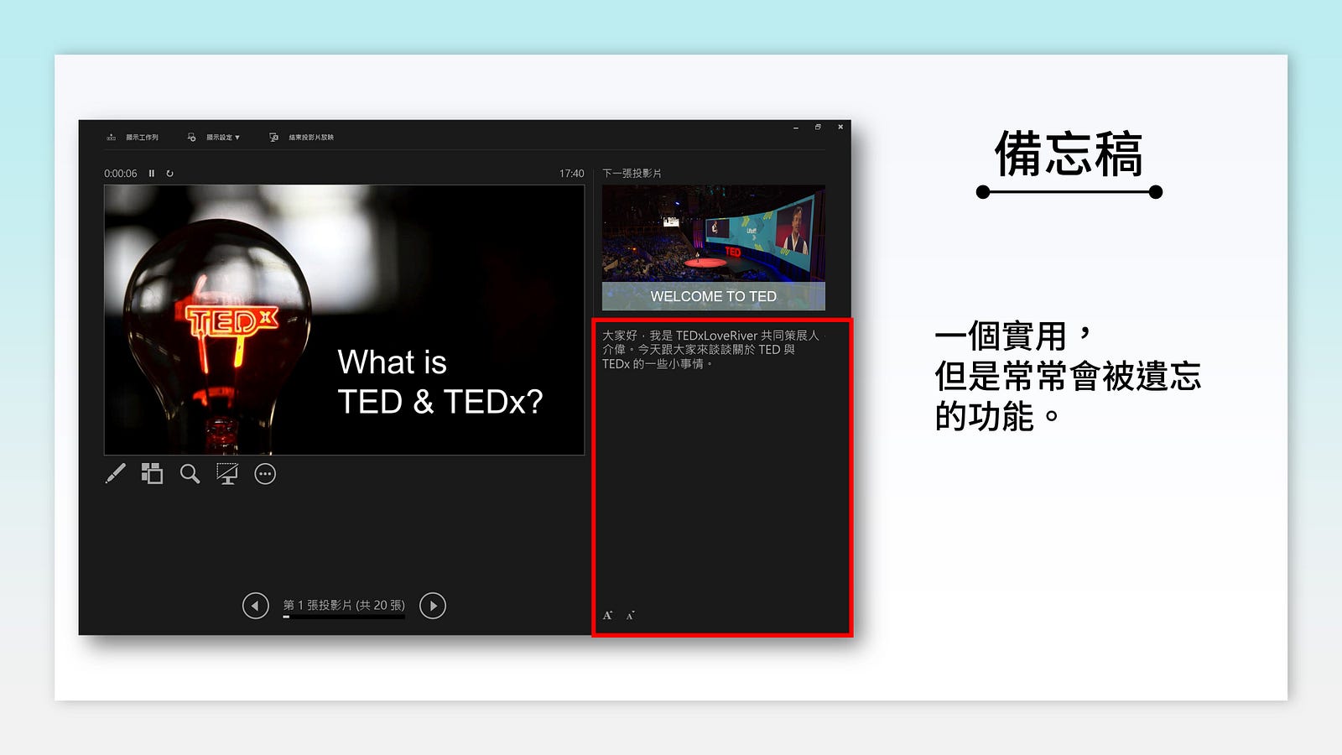The width and height of the screenshot is (1342, 755).
Task: Click the 下一張投影片 label
Action: [x=632, y=174]
